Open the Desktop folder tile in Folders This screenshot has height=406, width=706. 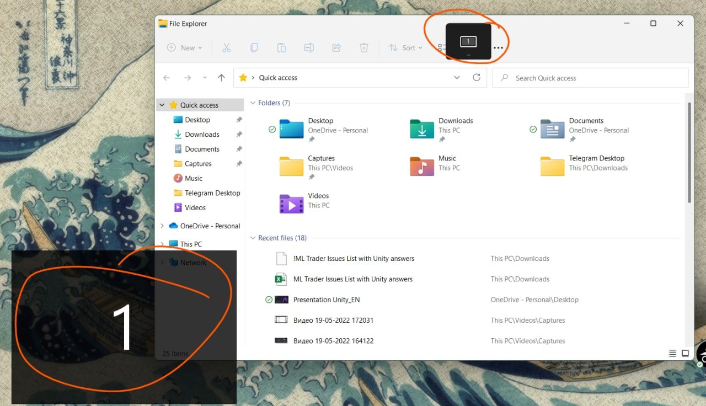pyautogui.click(x=323, y=130)
